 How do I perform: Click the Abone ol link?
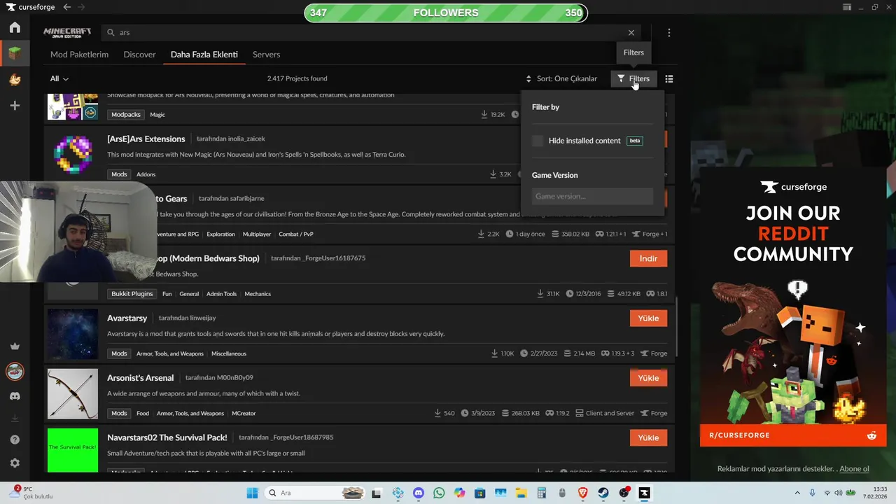(854, 469)
